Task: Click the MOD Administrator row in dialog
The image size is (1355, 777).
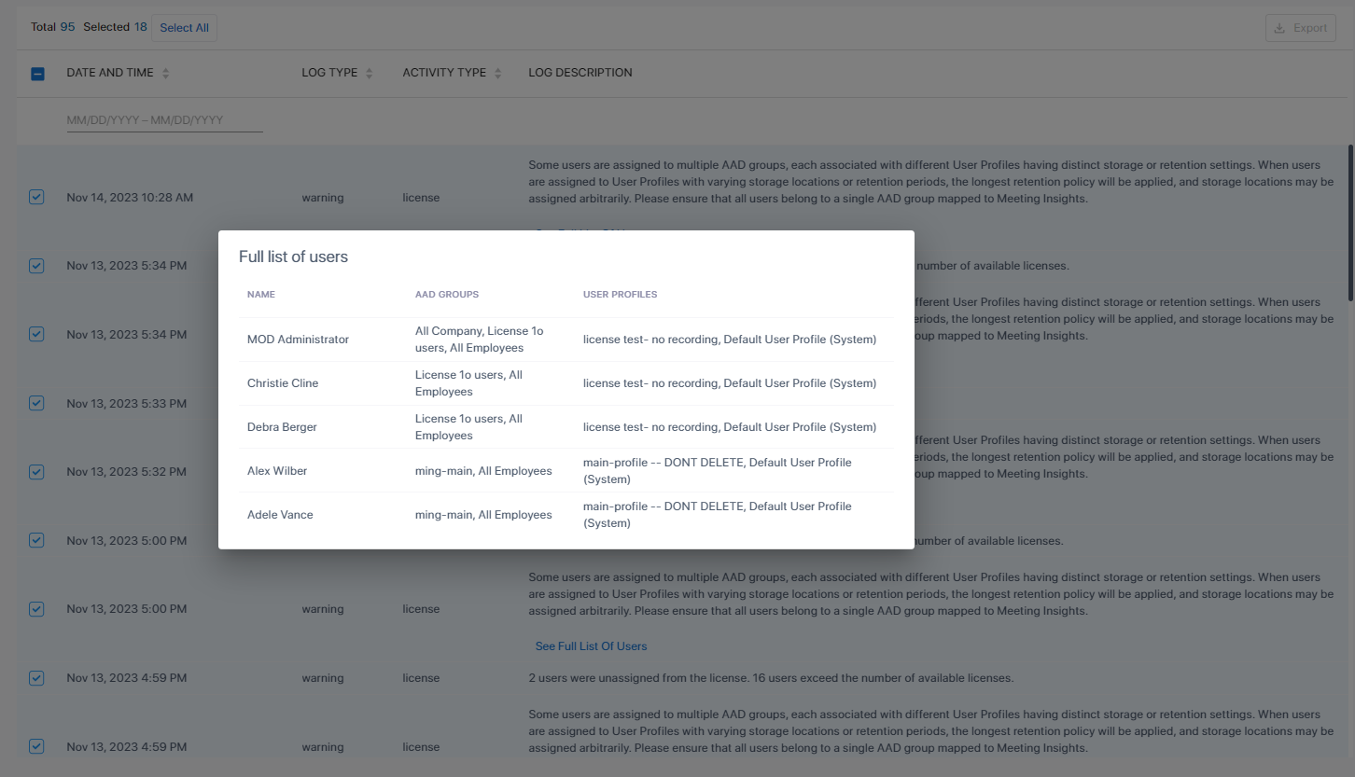Action: tap(298, 340)
